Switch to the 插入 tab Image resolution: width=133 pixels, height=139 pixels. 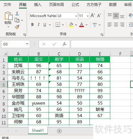pyautogui.click(x=38, y=5)
